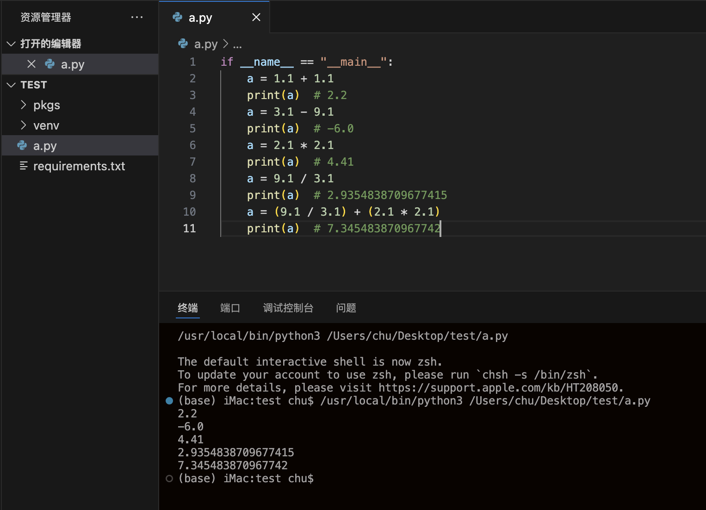706x510 pixels.
Task: Click the Python icon in a.py tab
Action: coord(177,18)
